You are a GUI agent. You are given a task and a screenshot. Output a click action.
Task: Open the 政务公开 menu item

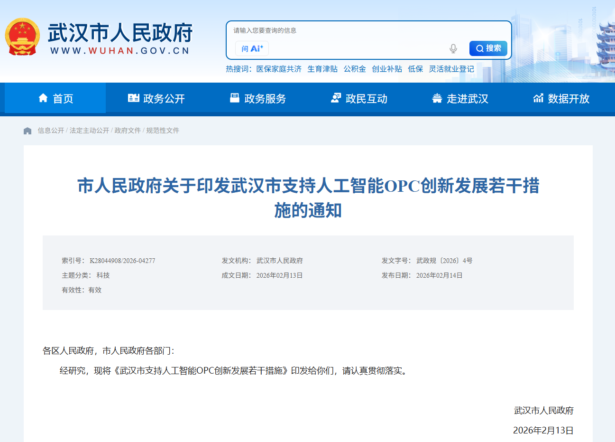[x=156, y=98]
